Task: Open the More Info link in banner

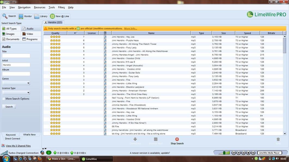Action: click(x=131, y=28)
